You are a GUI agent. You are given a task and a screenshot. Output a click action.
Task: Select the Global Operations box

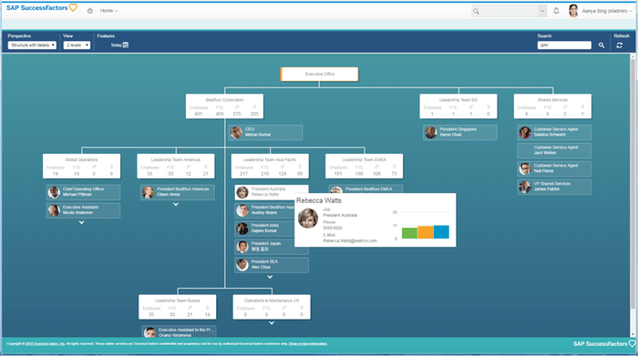coord(81,166)
